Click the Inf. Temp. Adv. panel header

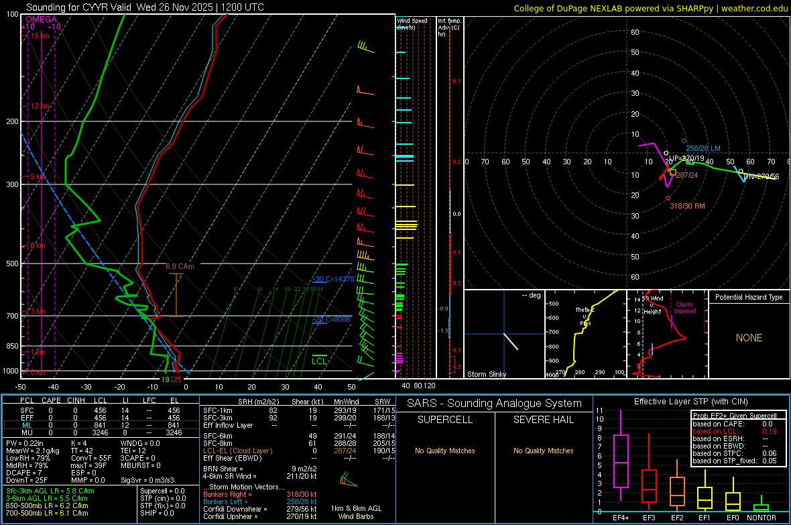click(x=449, y=27)
